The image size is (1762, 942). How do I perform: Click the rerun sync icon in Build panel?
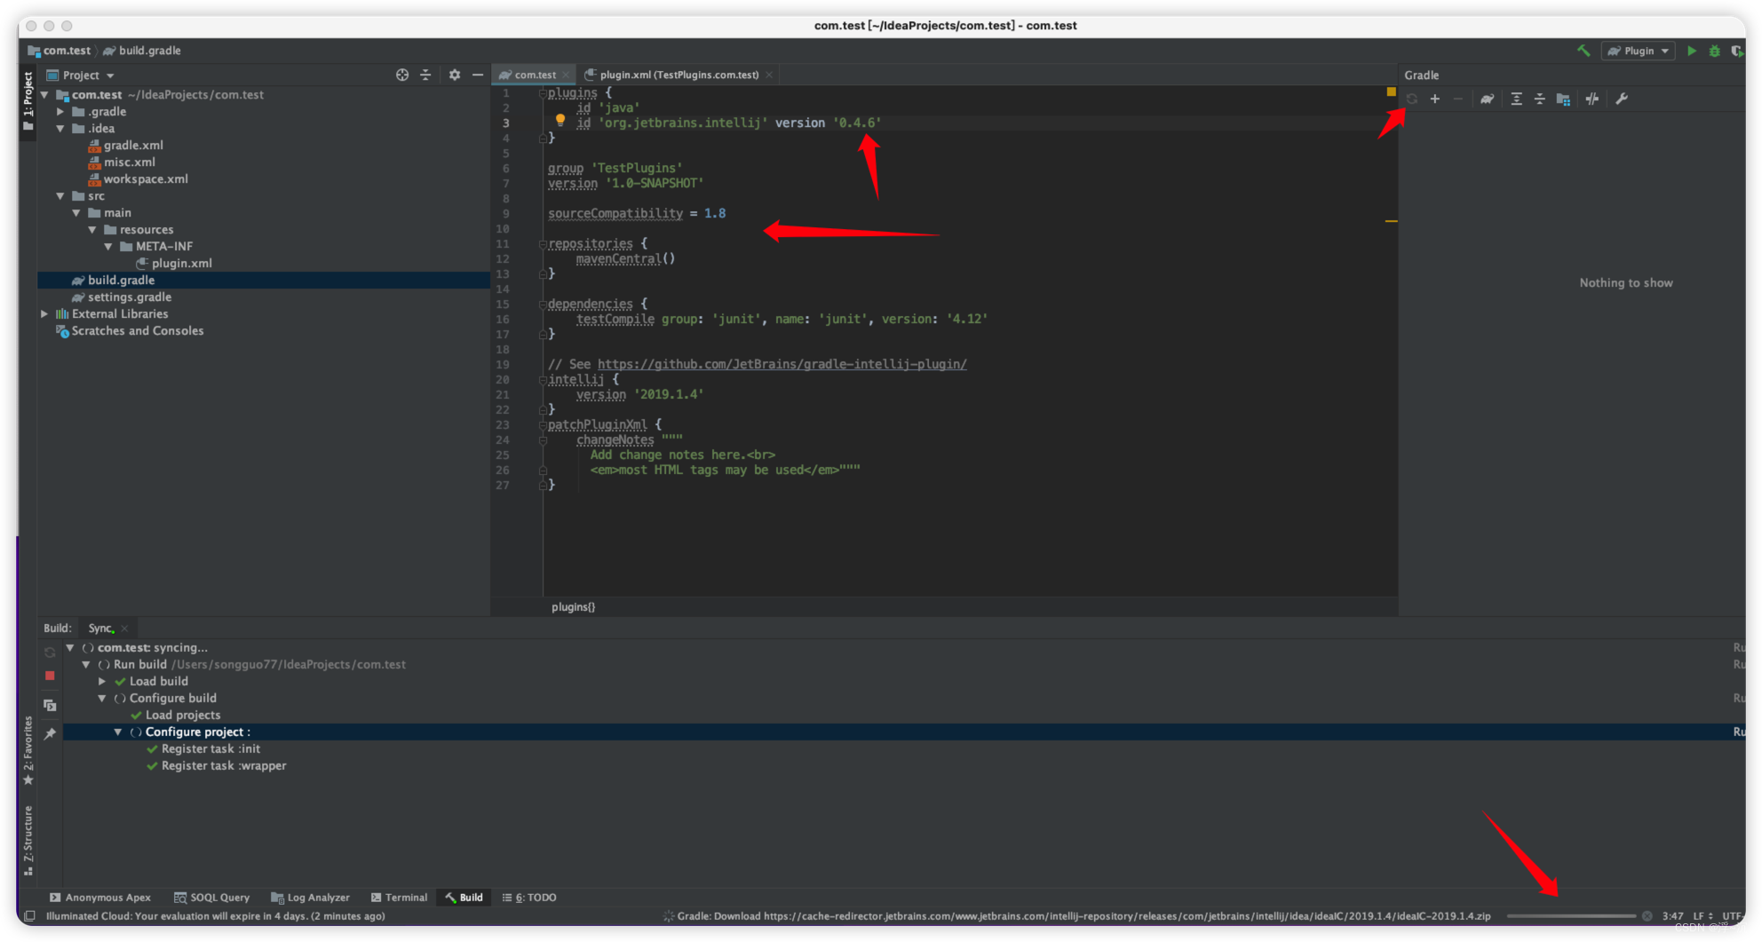pos(50,652)
